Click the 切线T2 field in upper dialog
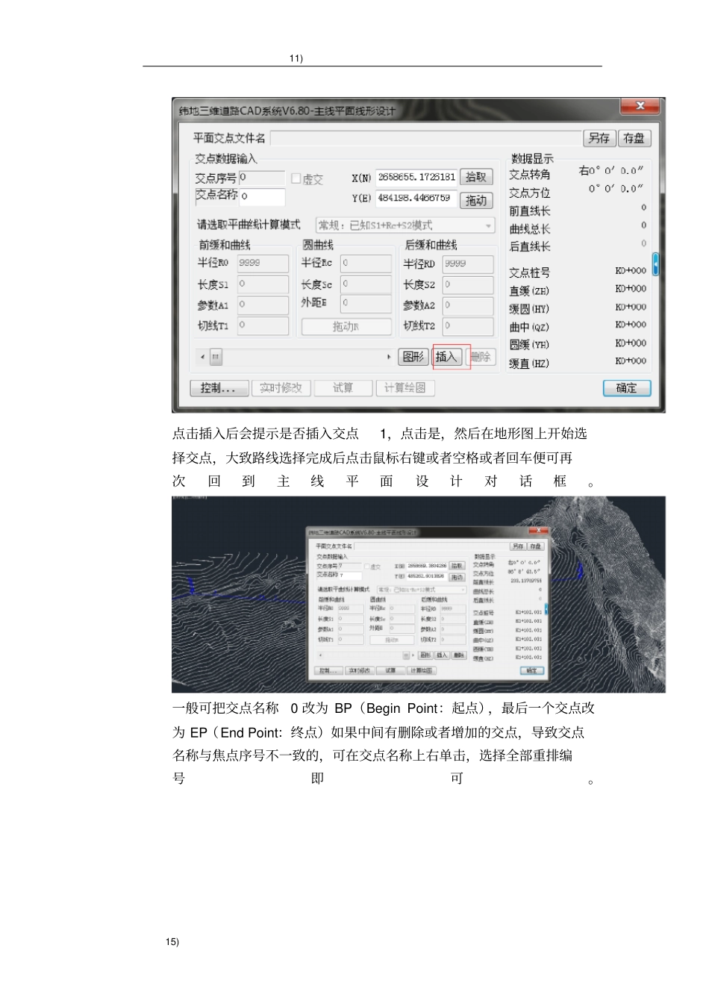709x1004 pixels. pyautogui.click(x=468, y=326)
